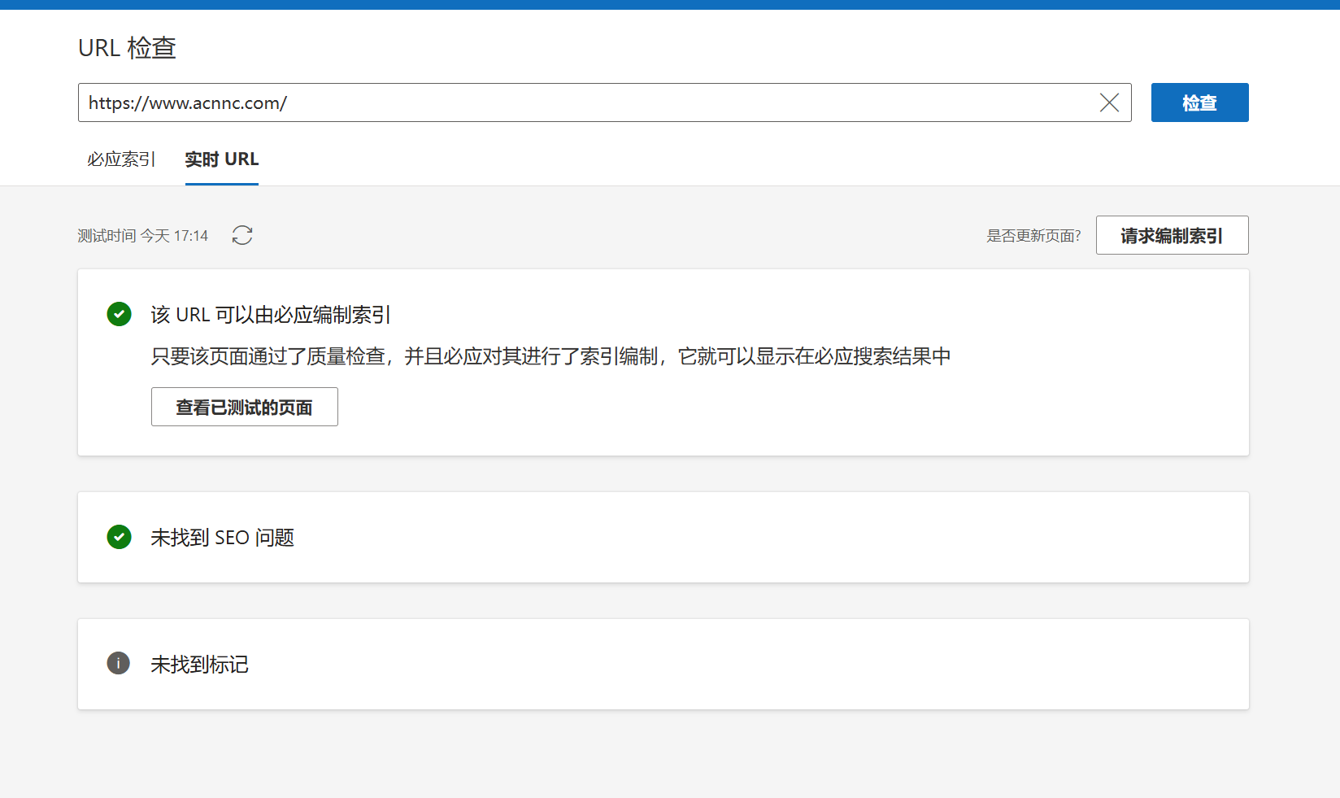Switch to the 必应索引 tab
Viewport: 1340px width, 798px height.
pos(121,159)
